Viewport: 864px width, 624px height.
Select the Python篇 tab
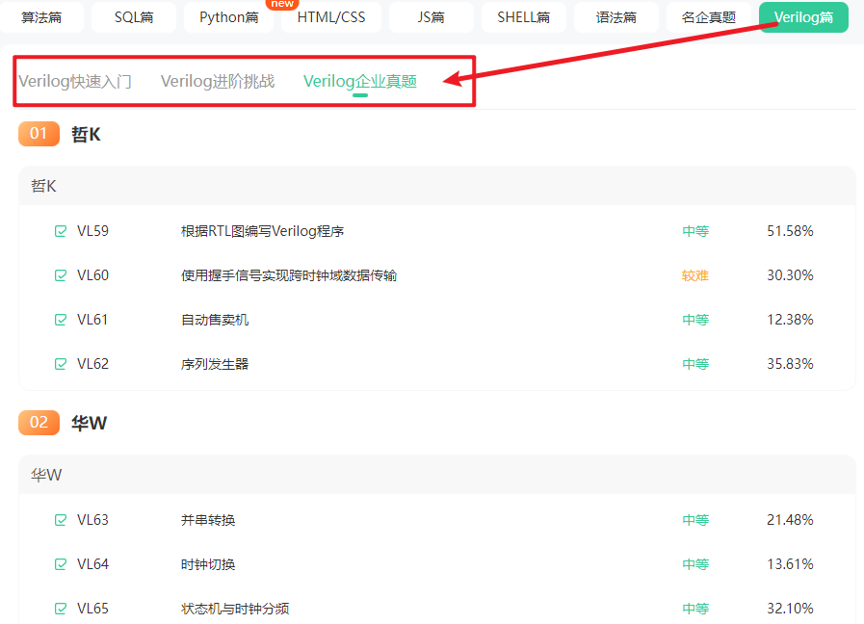[x=228, y=17]
